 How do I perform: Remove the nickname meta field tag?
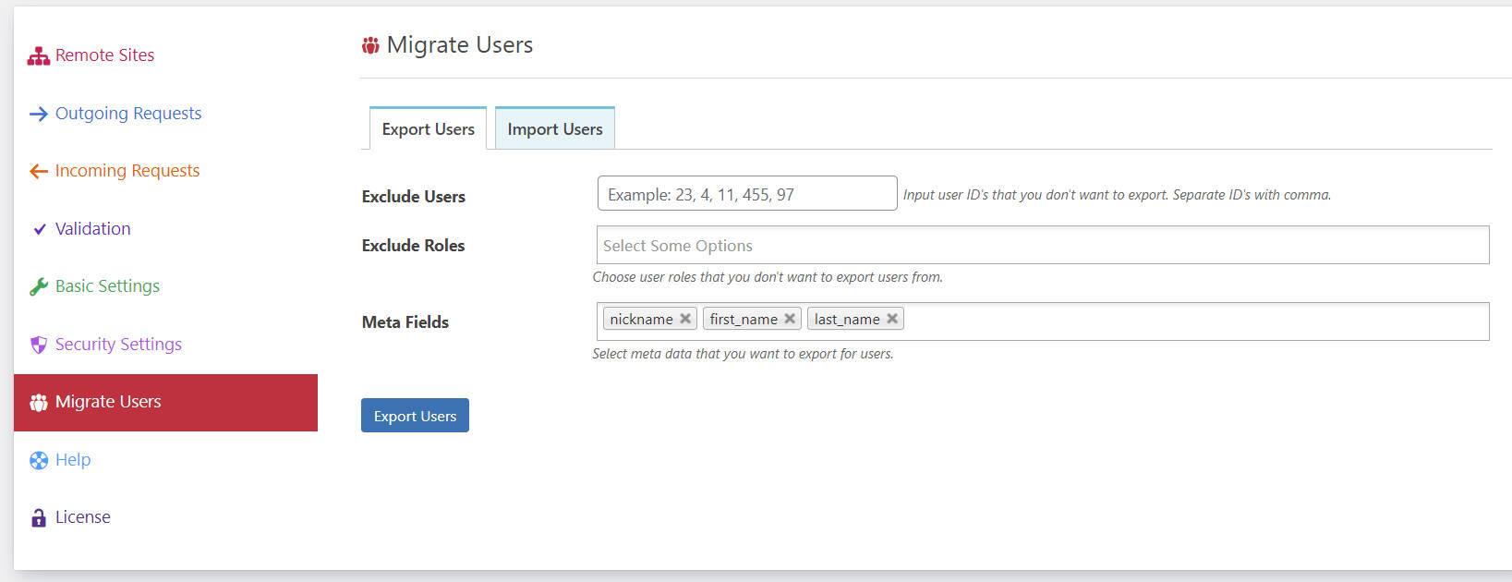(x=685, y=319)
